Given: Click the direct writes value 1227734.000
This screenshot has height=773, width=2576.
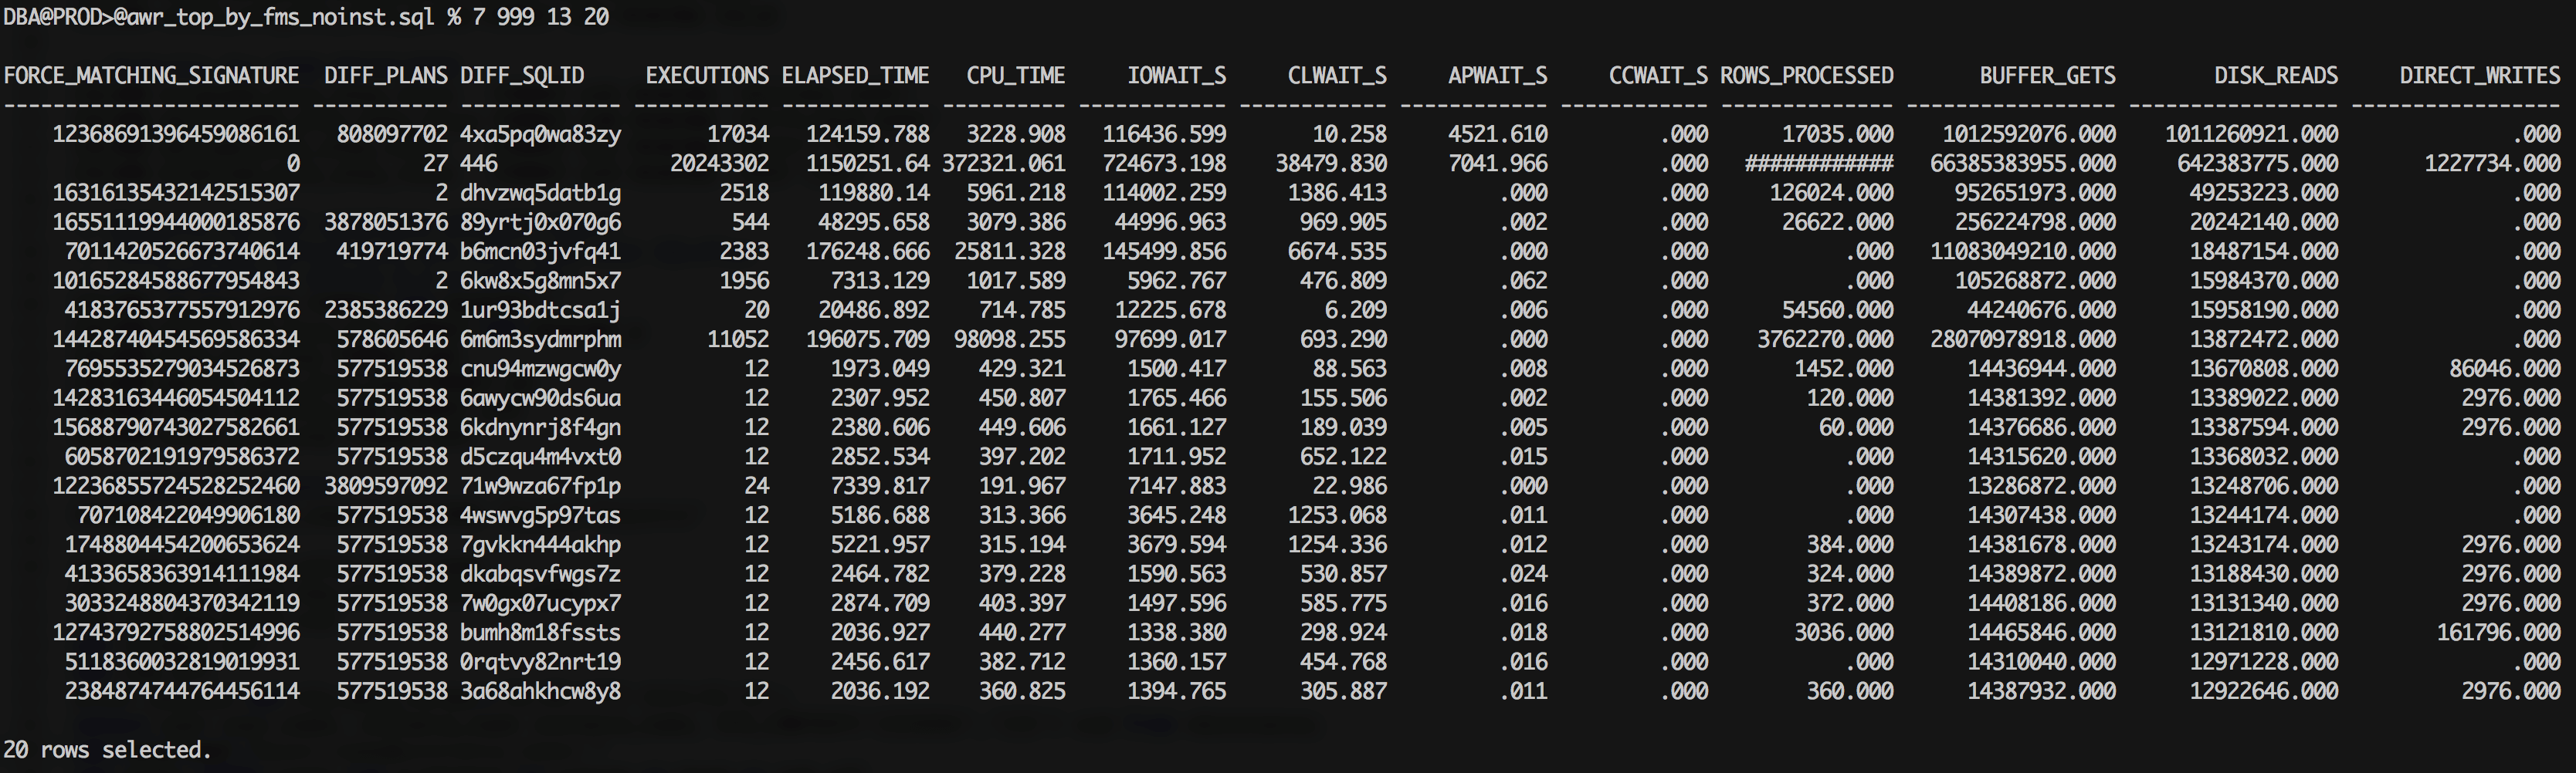Looking at the screenshot, I should [2491, 164].
